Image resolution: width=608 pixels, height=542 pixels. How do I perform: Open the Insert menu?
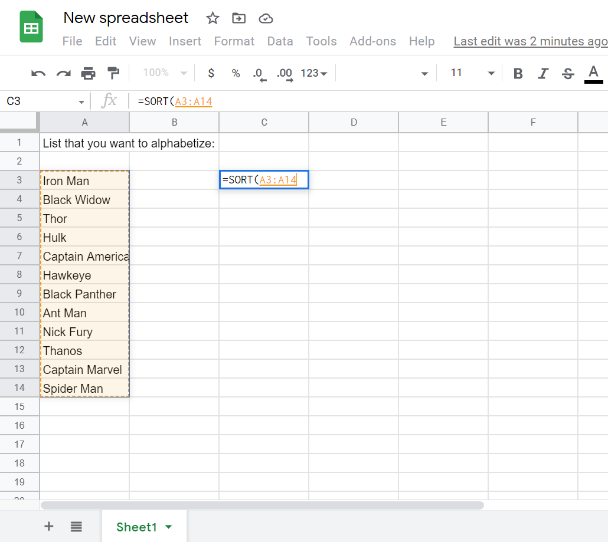tap(185, 41)
